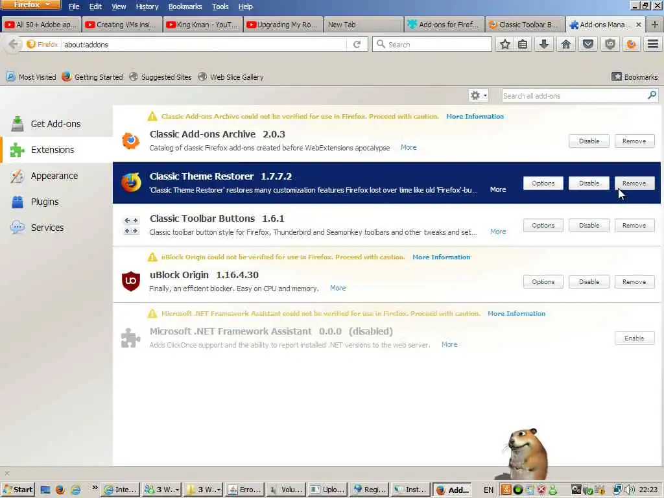Open the Bookmarks menu
Screen dimensions: 664x498
click(x=185, y=6)
